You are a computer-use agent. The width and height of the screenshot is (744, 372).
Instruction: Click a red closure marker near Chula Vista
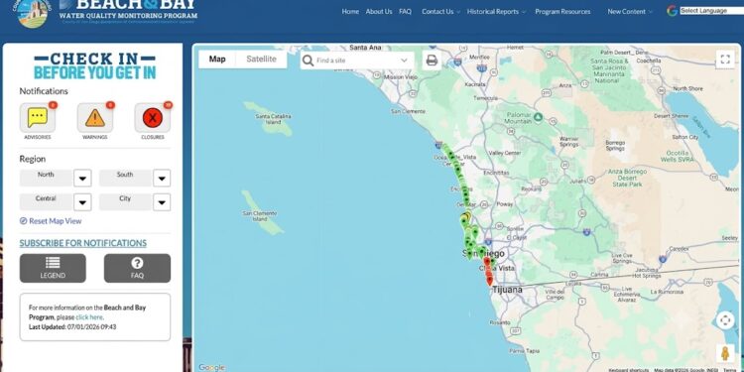[487, 263]
